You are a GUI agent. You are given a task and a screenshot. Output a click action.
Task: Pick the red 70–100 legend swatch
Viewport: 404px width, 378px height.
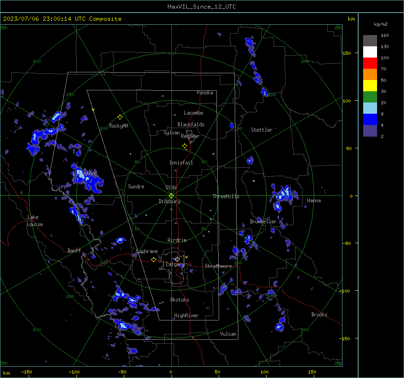370,63
